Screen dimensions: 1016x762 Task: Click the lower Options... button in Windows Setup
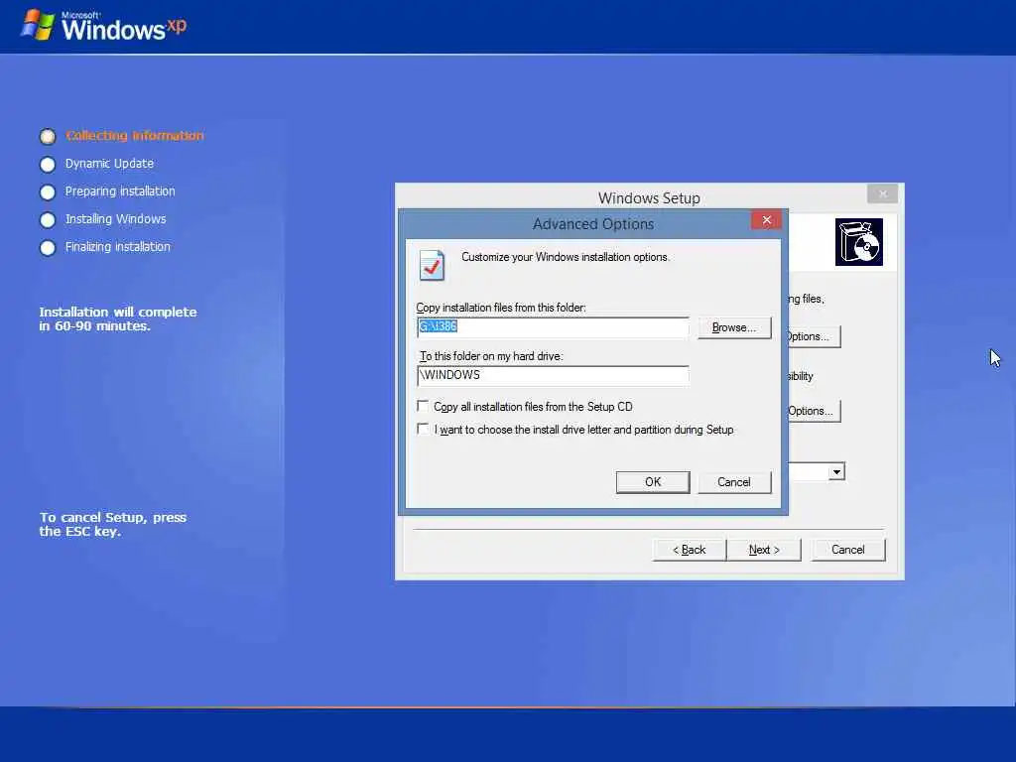tap(814, 411)
